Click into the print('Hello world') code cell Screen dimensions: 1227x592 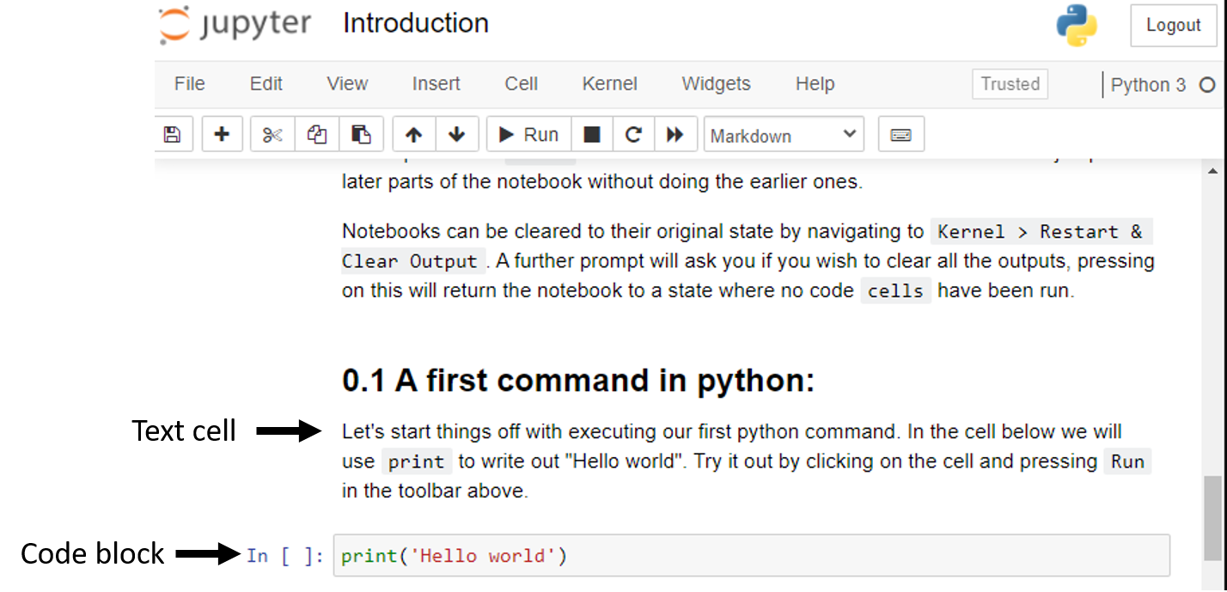pyautogui.click(x=752, y=556)
